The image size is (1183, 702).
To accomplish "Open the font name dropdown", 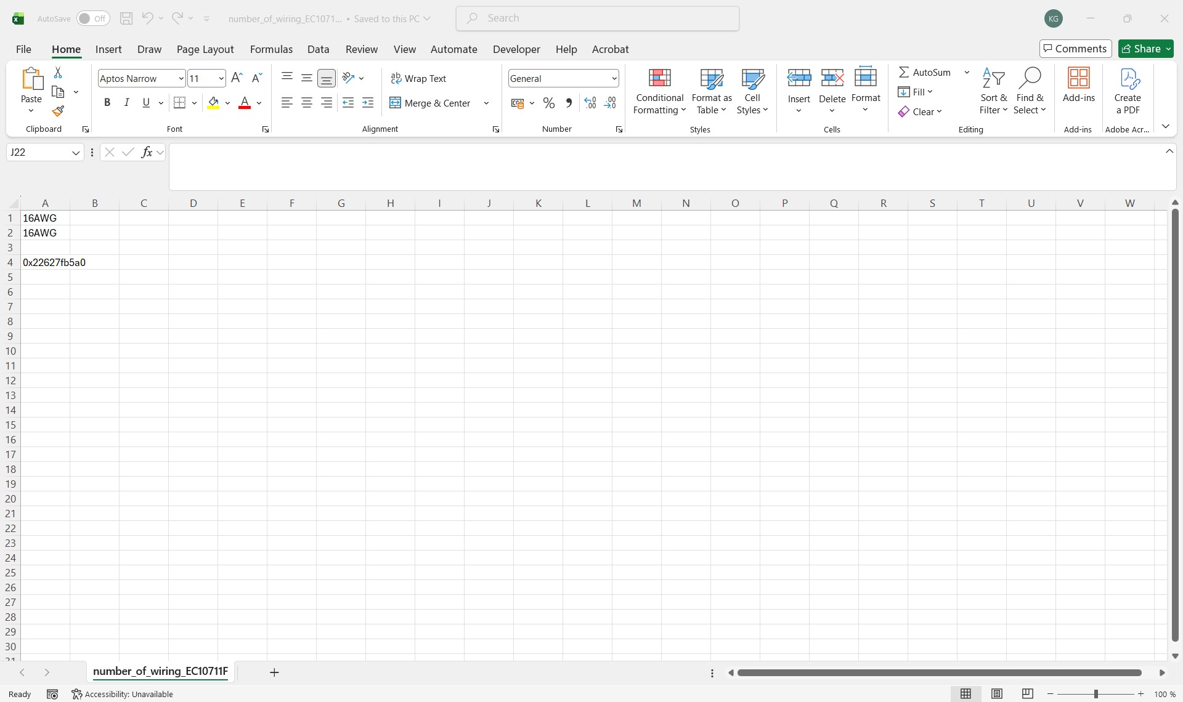I will (181, 78).
